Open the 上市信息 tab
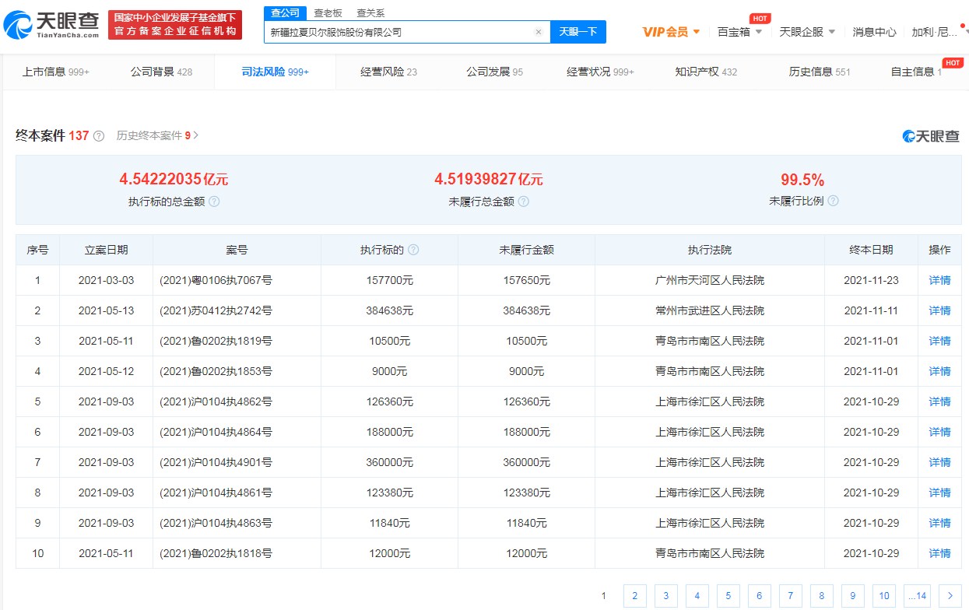This screenshot has width=969, height=610. pyautogui.click(x=55, y=72)
